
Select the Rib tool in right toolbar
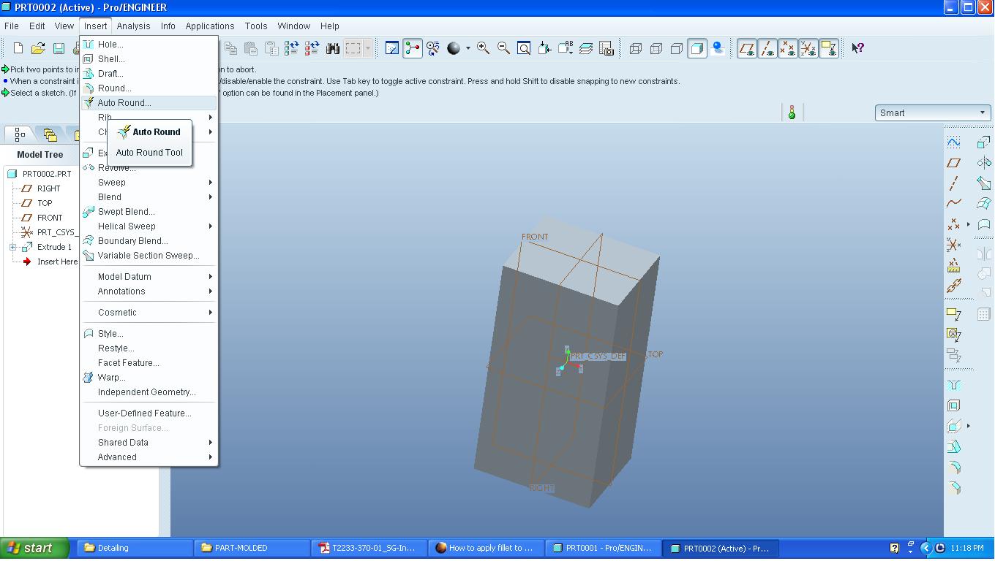(x=954, y=426)
